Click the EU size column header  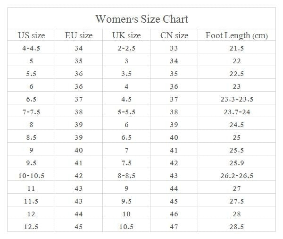(x=79, y=35)
